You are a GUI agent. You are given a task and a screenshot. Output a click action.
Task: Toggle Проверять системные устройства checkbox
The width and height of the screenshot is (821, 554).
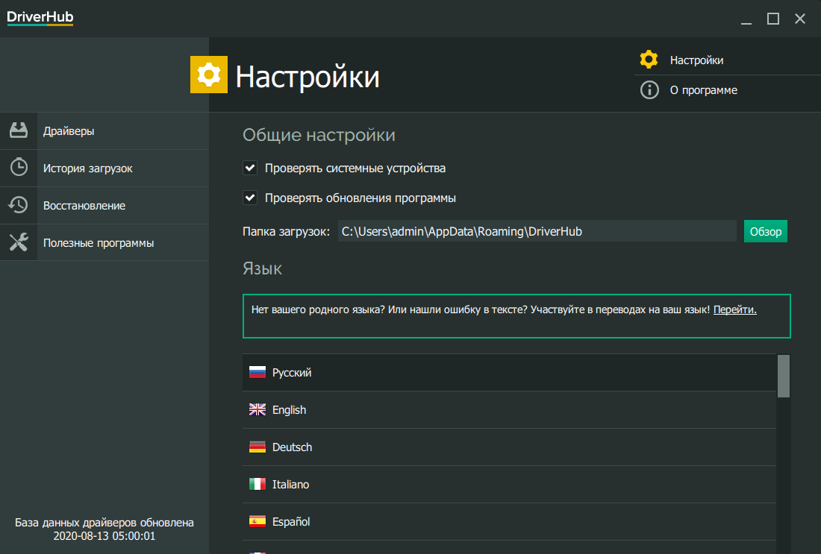[250, 168]
